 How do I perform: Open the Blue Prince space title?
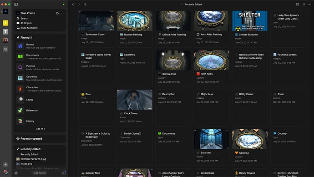[28, 13]
